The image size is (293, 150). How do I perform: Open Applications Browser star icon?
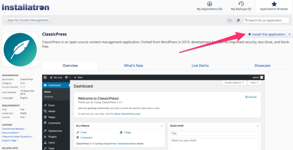tap(274, 4)
